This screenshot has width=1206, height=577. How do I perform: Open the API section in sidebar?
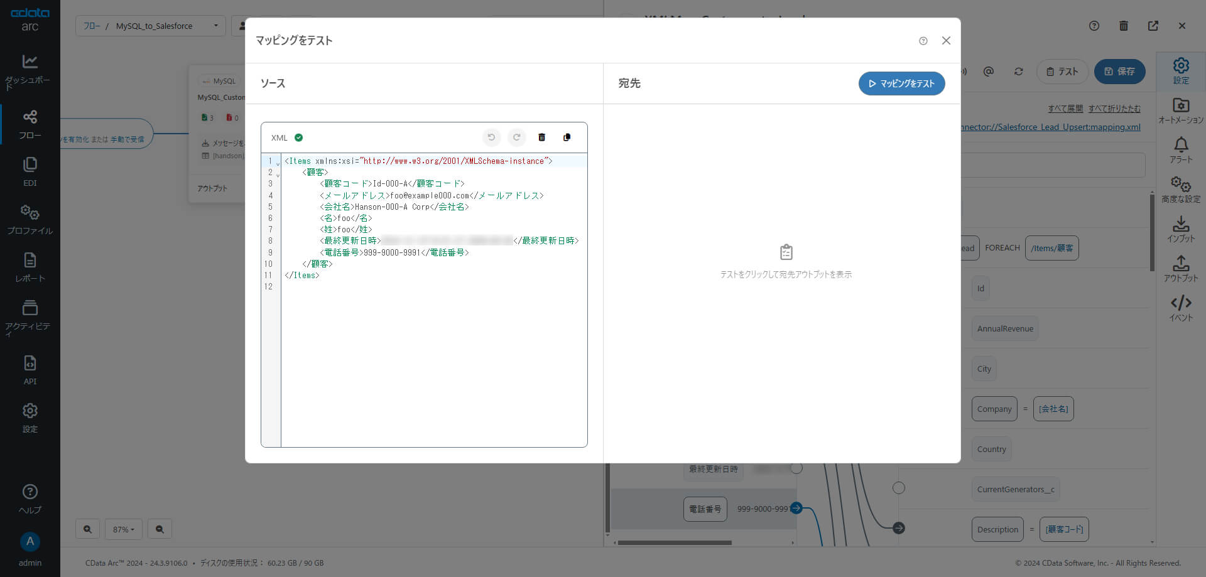pyautogui.click(x=30, y=370)
